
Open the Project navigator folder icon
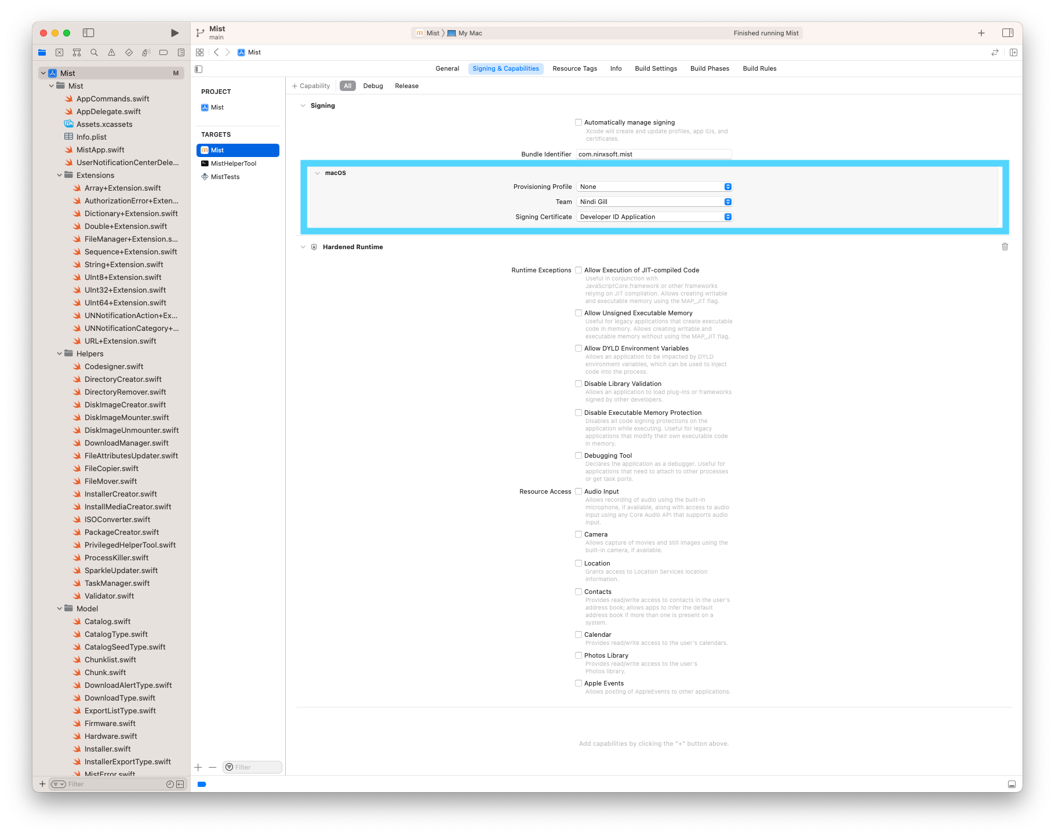(x=42, y=53)
